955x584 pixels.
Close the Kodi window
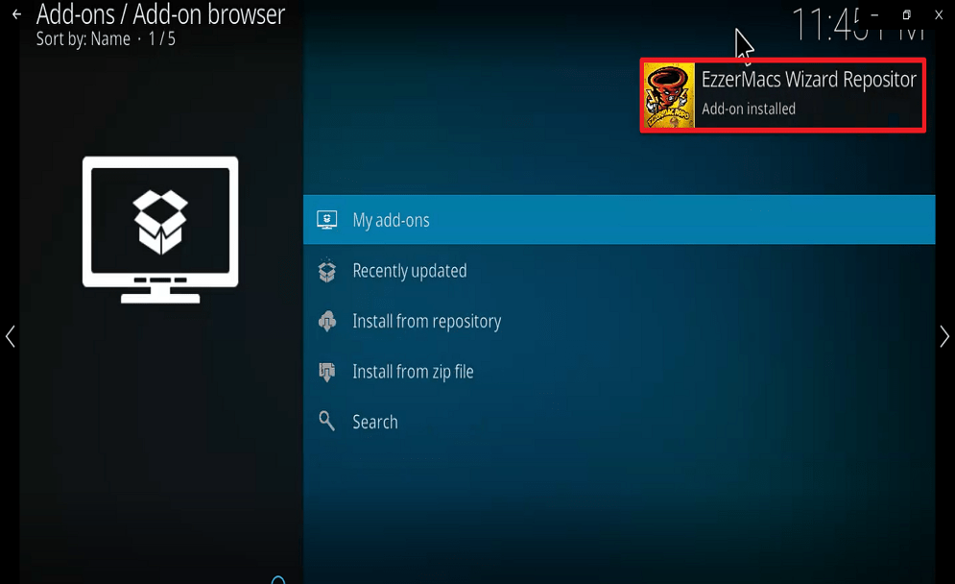tap(939, 14)
